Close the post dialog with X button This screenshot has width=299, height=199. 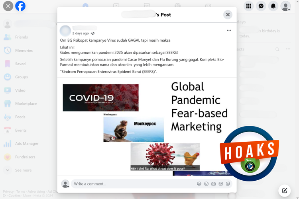228,15
